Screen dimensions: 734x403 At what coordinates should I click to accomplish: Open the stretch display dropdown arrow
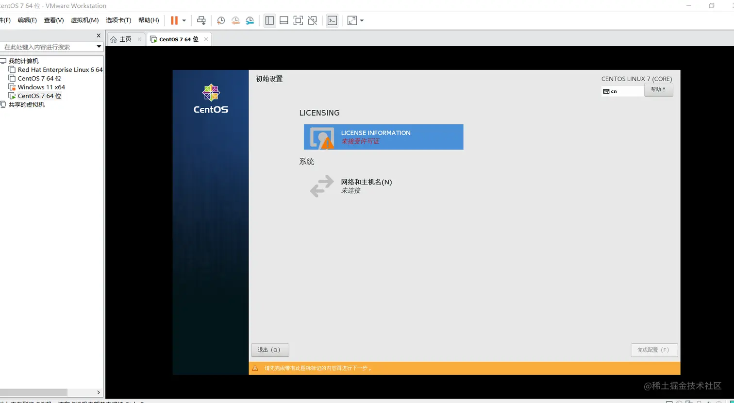pyautogui.click(x=362, y=20)
